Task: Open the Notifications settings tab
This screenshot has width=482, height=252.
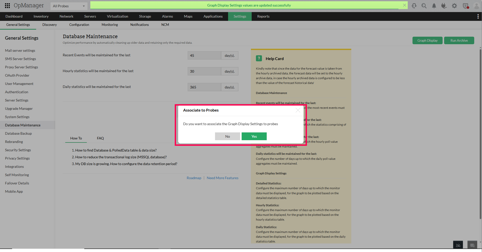Action: (140, 25)
